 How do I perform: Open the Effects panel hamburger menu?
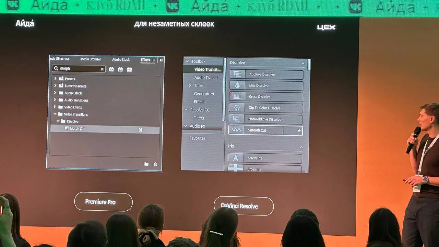pos(154,60)
